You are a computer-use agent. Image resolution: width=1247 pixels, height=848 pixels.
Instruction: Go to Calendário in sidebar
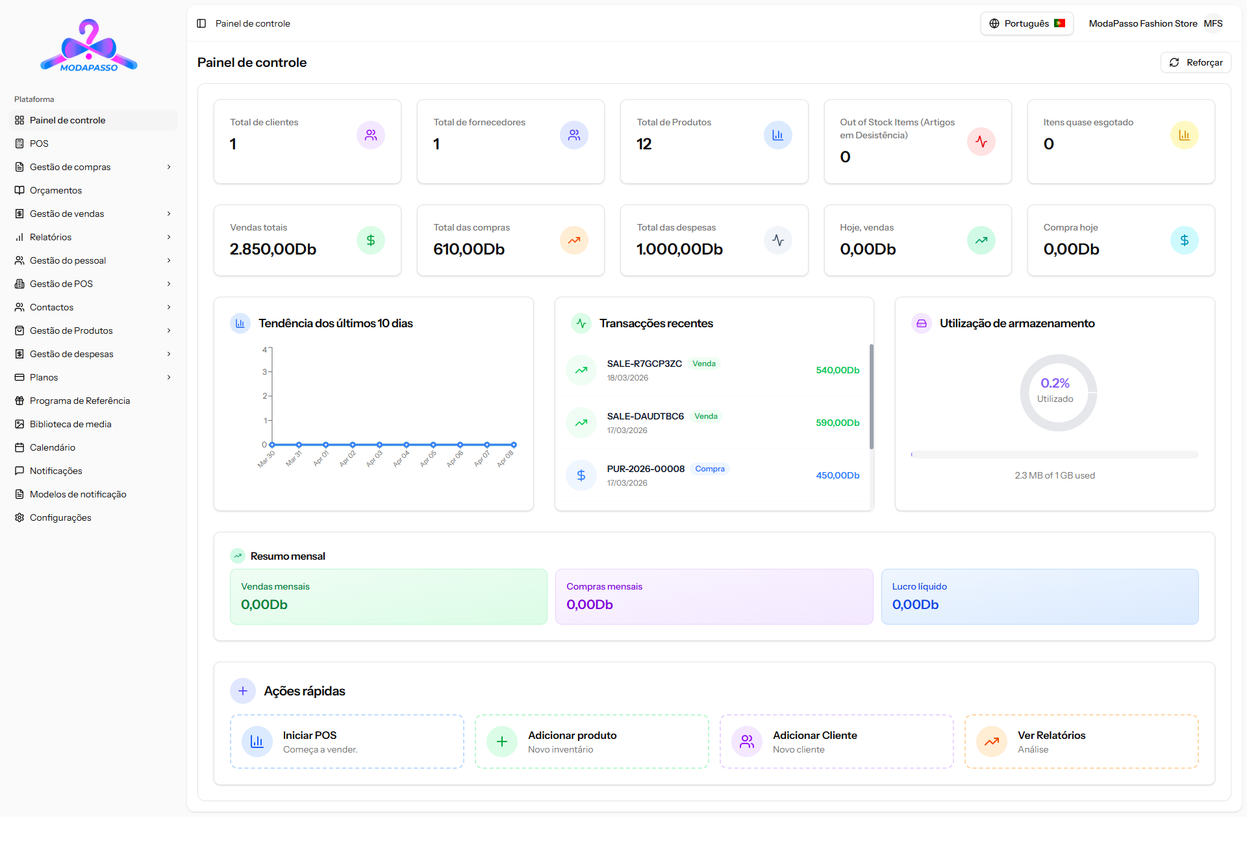52,447
